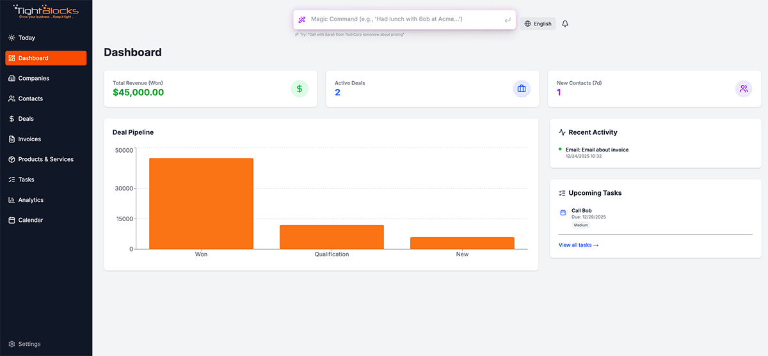Focus the Magic Command input field
Image resolution: width=768 pixels, height=356 pixels.
[404, 20]
